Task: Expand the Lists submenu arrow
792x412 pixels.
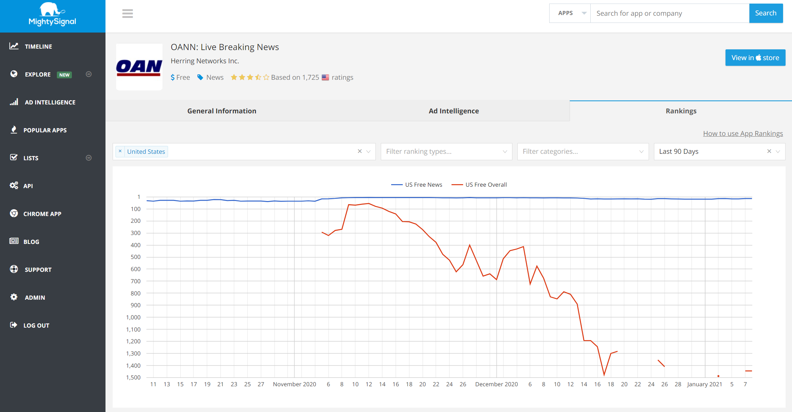Action: click(x=89, y=158)
